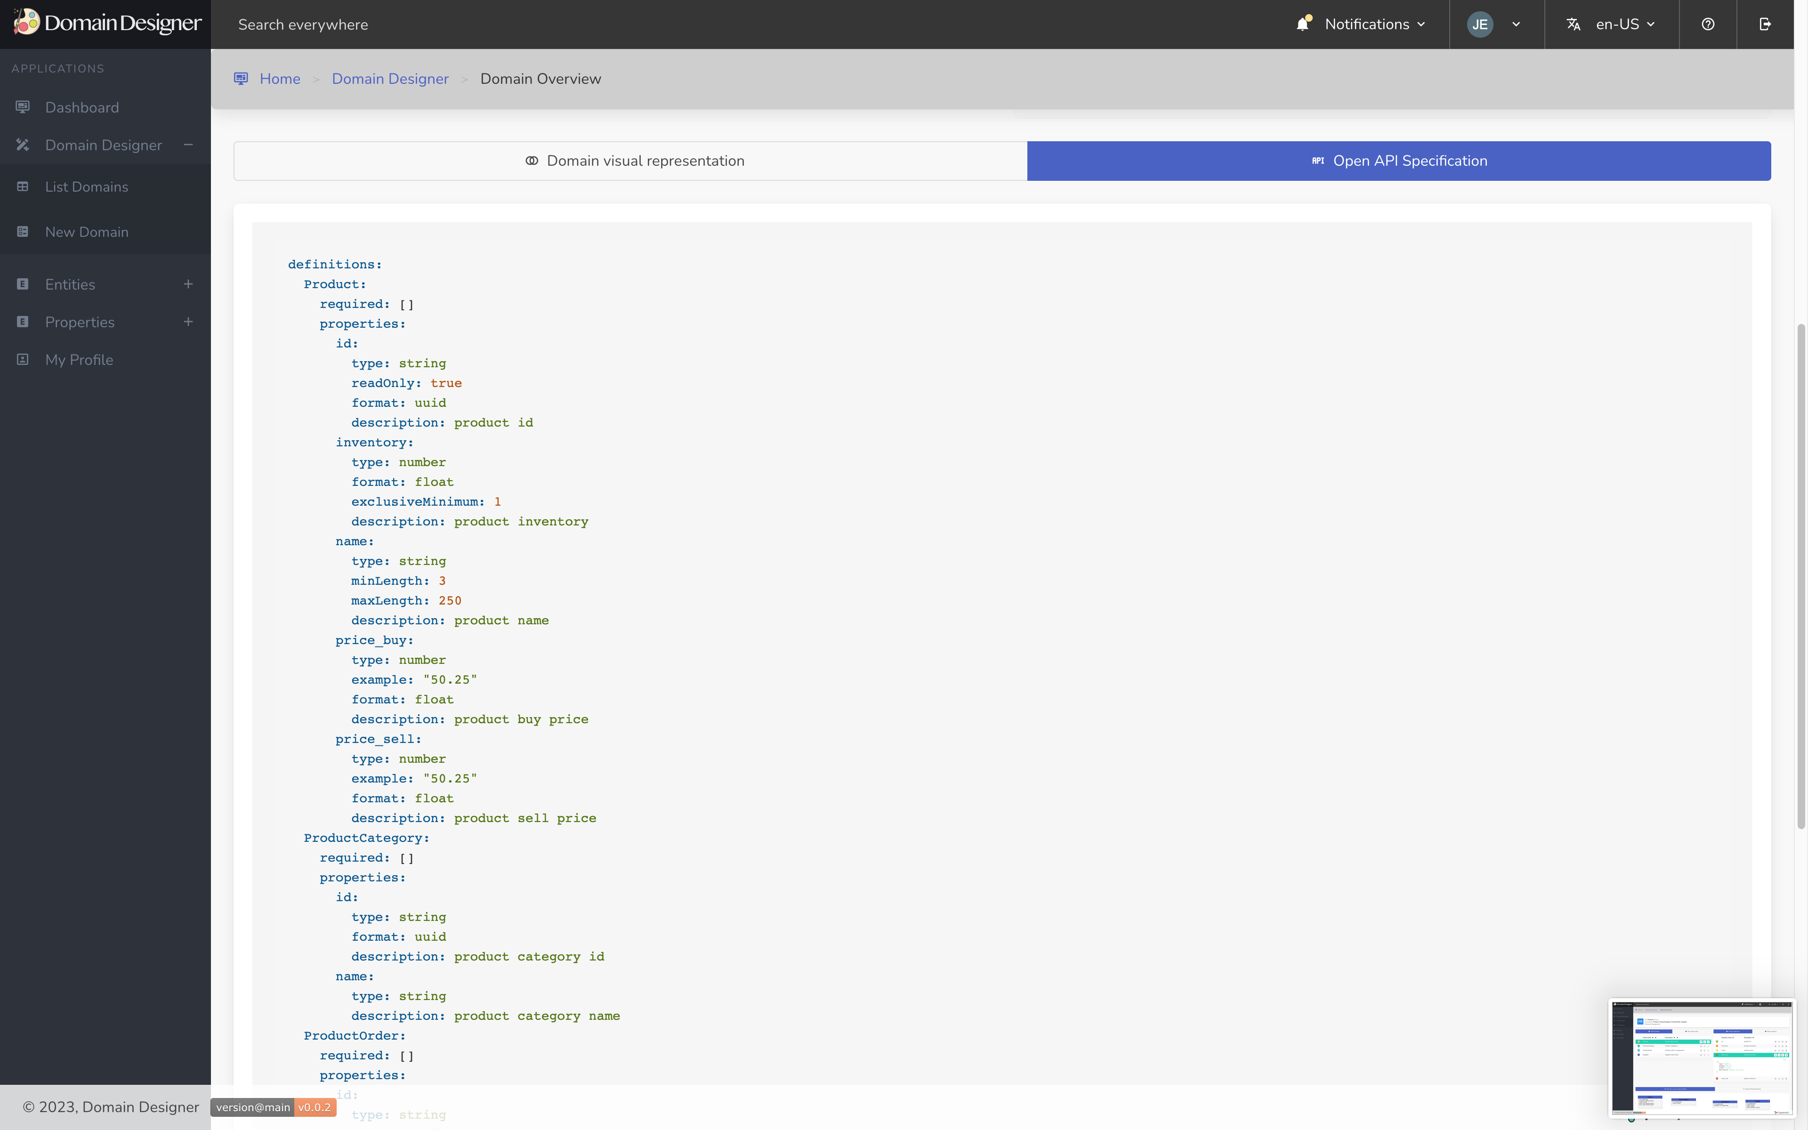The width and height of the screenshot is (1808, 1130).
Task: Click the page preview thumbnail
Action: [x=1702, y=1058]
